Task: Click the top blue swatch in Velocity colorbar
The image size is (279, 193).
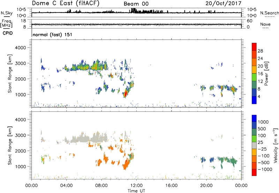Action: (254, 118)
